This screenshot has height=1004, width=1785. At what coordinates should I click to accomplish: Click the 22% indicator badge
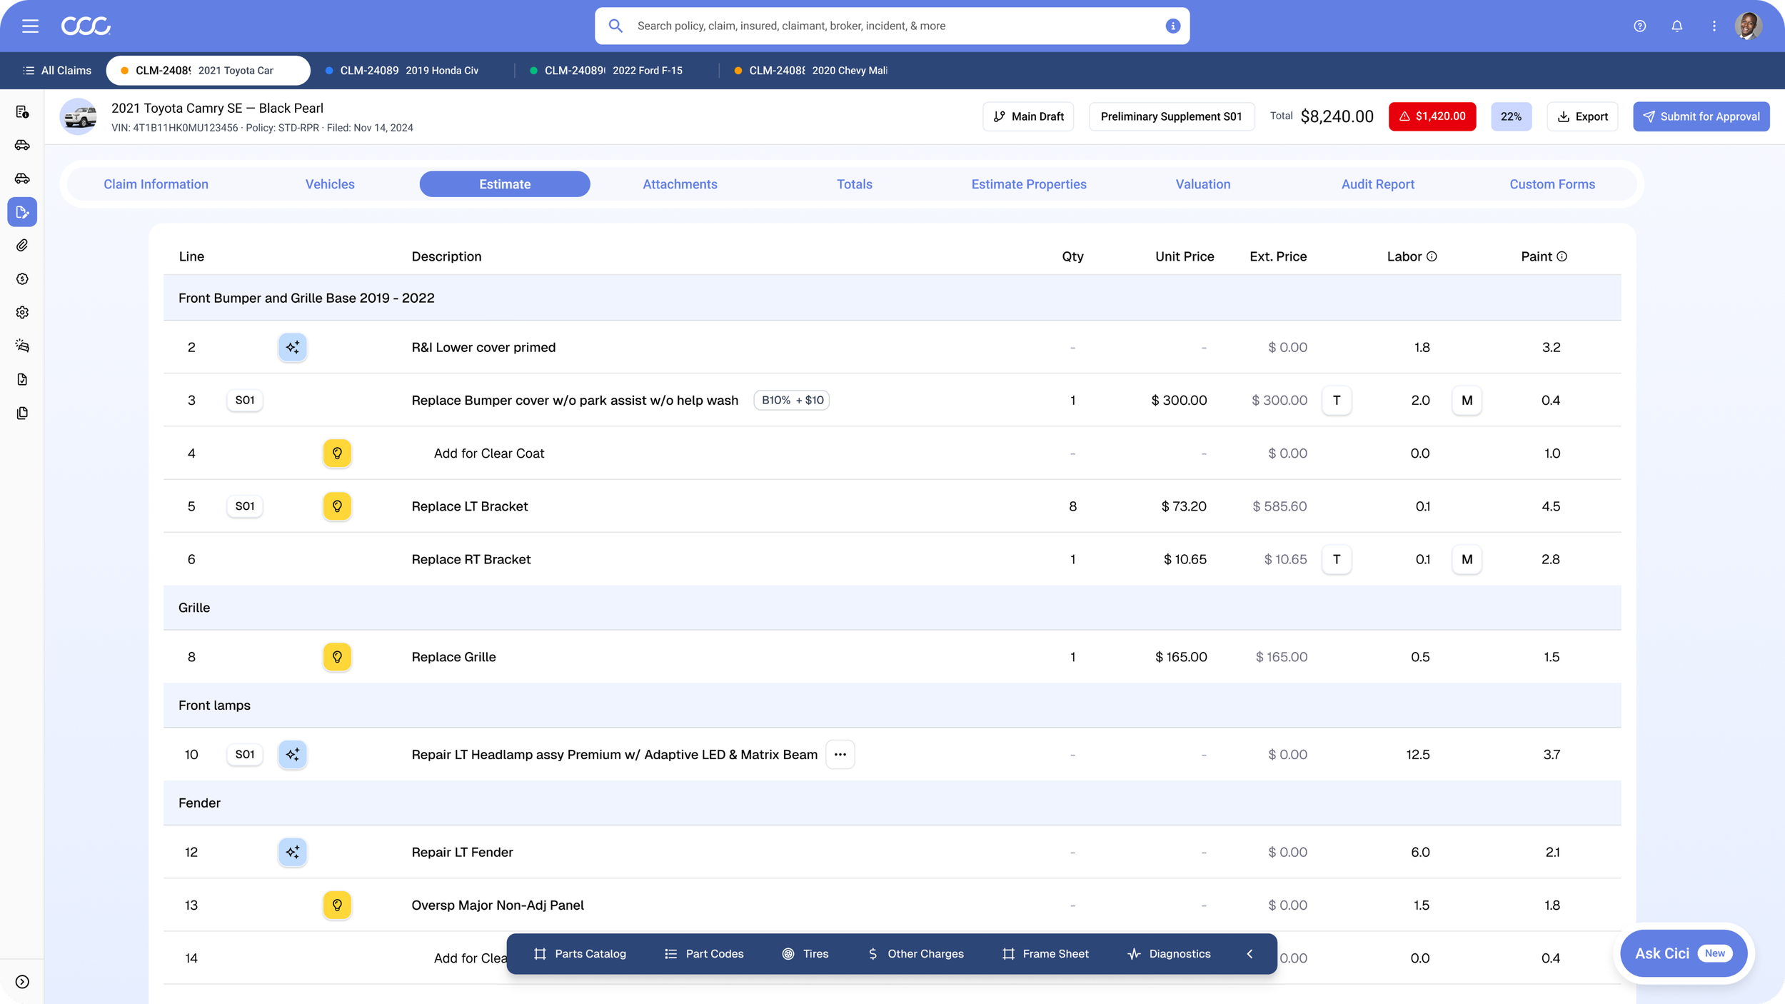[x=1511, y=116]
